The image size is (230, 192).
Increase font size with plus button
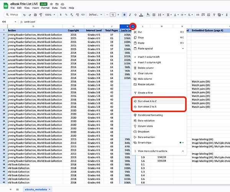[118, 15]
